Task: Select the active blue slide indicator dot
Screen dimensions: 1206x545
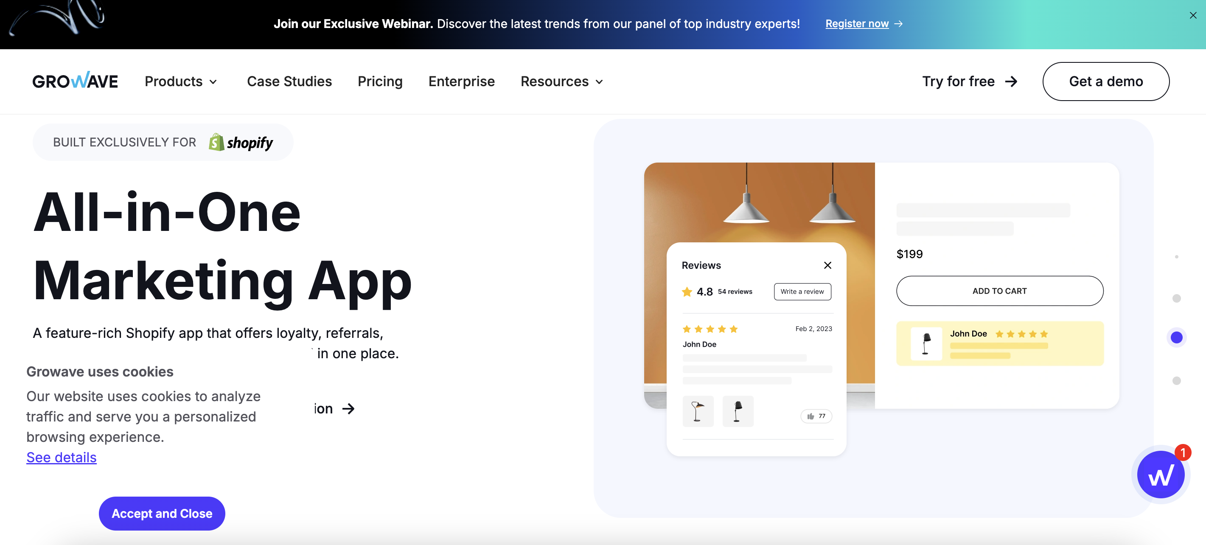Action: point(1176,337)
